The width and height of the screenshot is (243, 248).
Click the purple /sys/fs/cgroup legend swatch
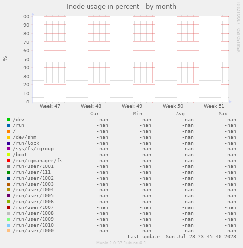coord(8,149)
